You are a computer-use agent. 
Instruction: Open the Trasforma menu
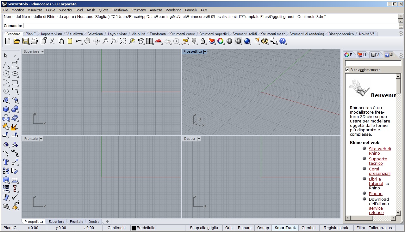(x=120, y=10)
